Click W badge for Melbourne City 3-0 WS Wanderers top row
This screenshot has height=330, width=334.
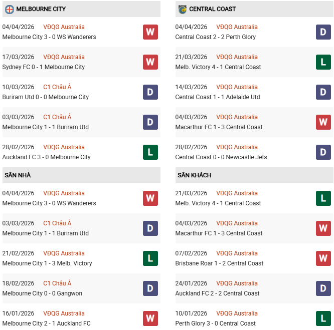(150, 32)
